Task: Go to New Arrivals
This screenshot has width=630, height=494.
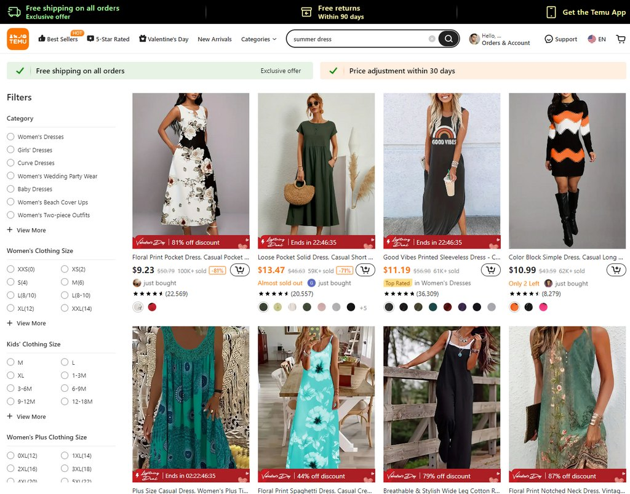Action: [x=215, y=39]
